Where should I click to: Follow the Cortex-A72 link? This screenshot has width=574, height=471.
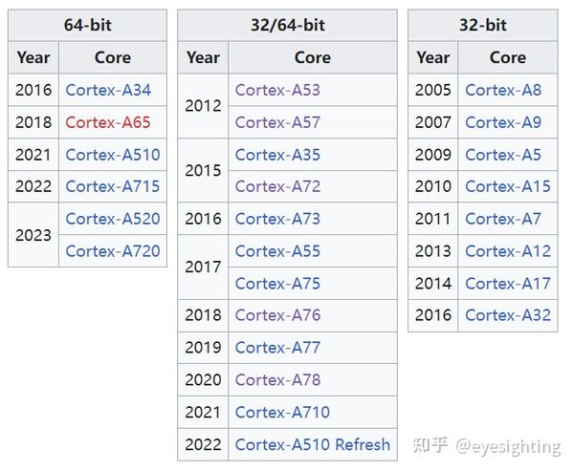pos(277,186)
